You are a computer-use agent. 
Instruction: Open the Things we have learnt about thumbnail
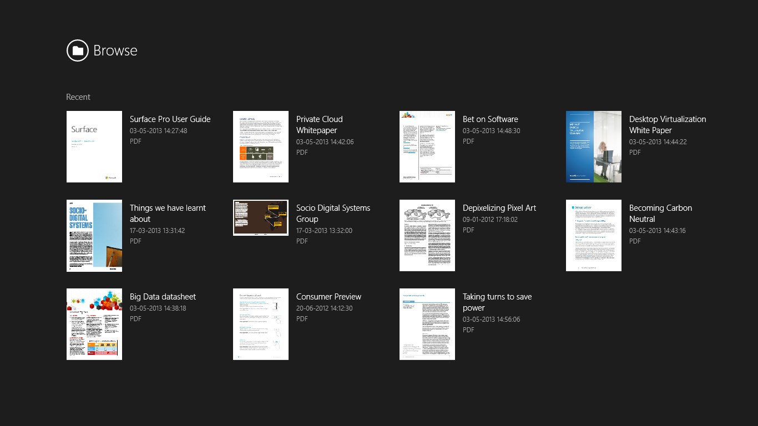point(94,235)
